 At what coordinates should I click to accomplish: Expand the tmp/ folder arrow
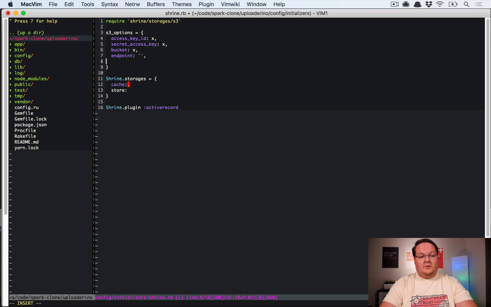pos(11,96)
